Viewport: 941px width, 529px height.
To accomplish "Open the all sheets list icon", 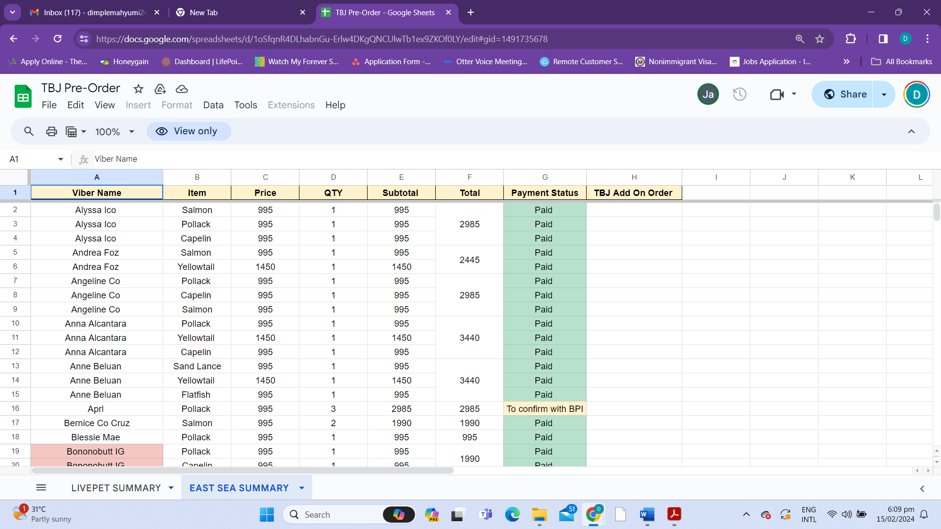I will 41,488.
